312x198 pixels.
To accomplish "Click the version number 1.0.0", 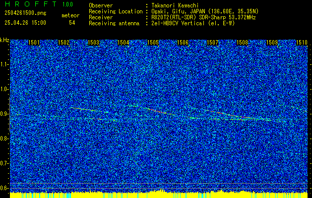I will [67, 4].
